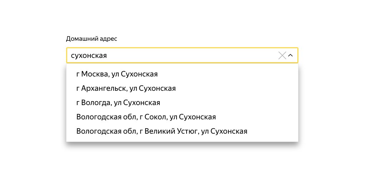Click the 'Домашний адрес' field label
This screenshot has height=183, width=366.
coord(91,39)
